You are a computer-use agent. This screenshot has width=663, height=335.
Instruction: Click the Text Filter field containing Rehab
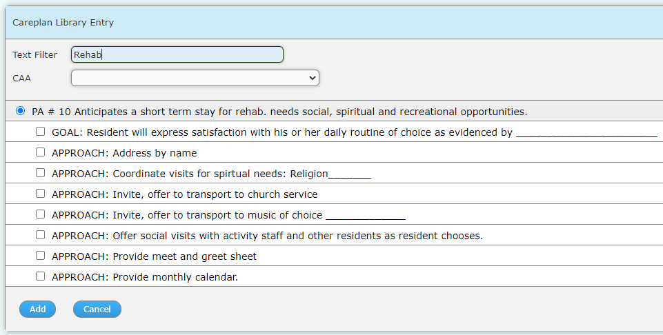click(177, 54)
